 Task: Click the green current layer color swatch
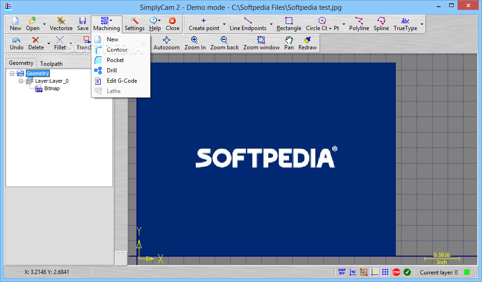tap(466, 272)
